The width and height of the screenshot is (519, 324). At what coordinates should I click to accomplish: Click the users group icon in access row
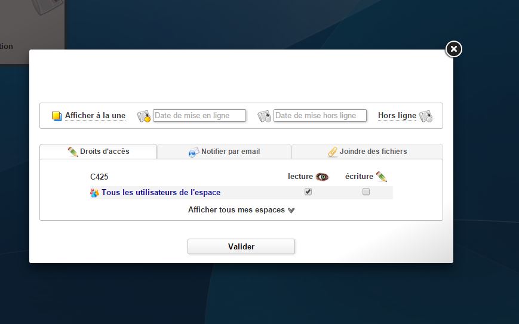click(x=94, y=193)
